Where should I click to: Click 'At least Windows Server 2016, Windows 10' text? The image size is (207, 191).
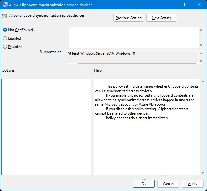tap(101, 53)
